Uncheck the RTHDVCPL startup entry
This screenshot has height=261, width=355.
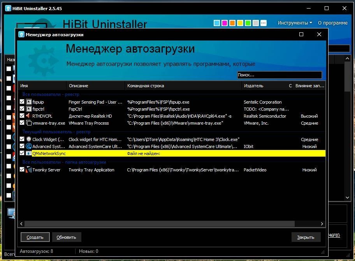coord(22,116)
